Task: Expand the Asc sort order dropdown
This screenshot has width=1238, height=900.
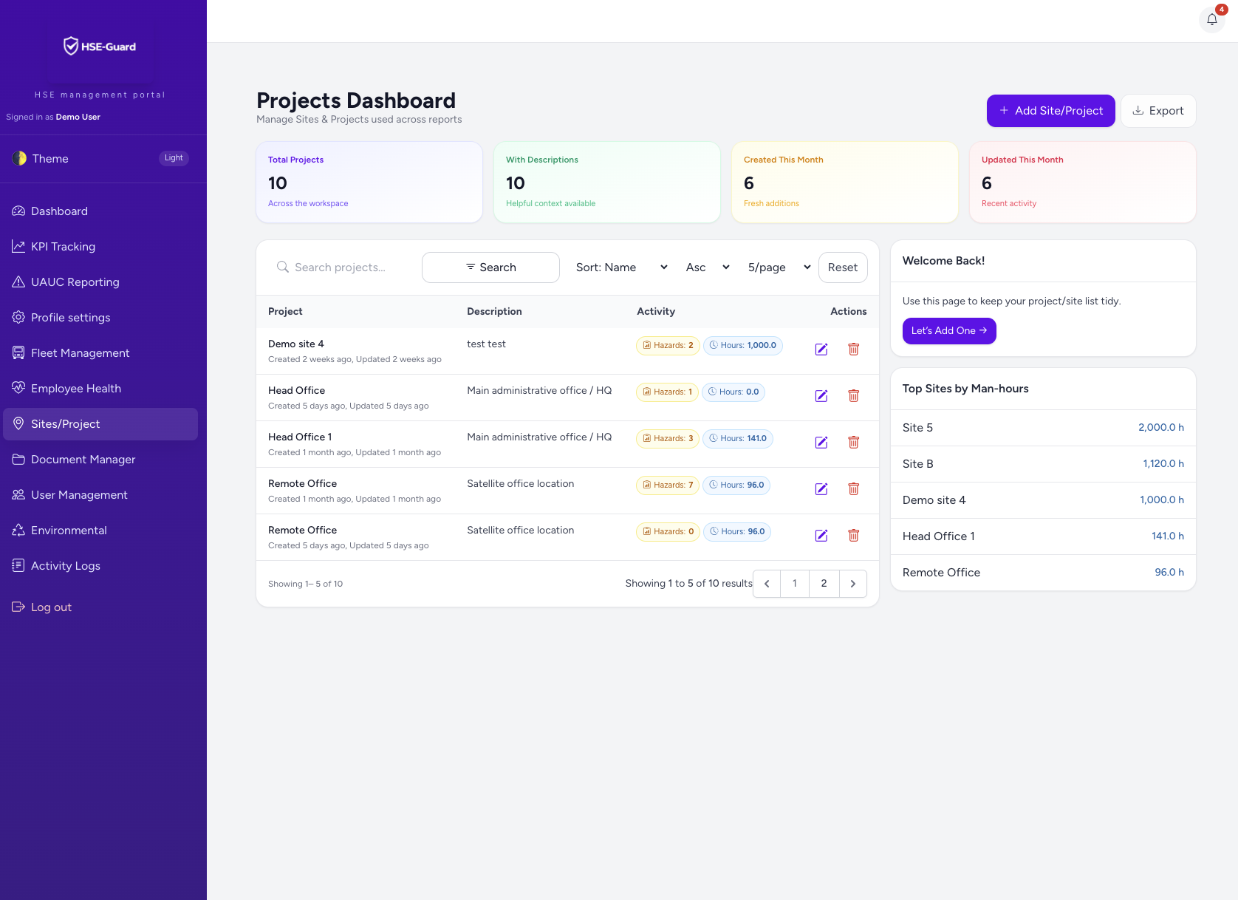Action: point(707,267)
